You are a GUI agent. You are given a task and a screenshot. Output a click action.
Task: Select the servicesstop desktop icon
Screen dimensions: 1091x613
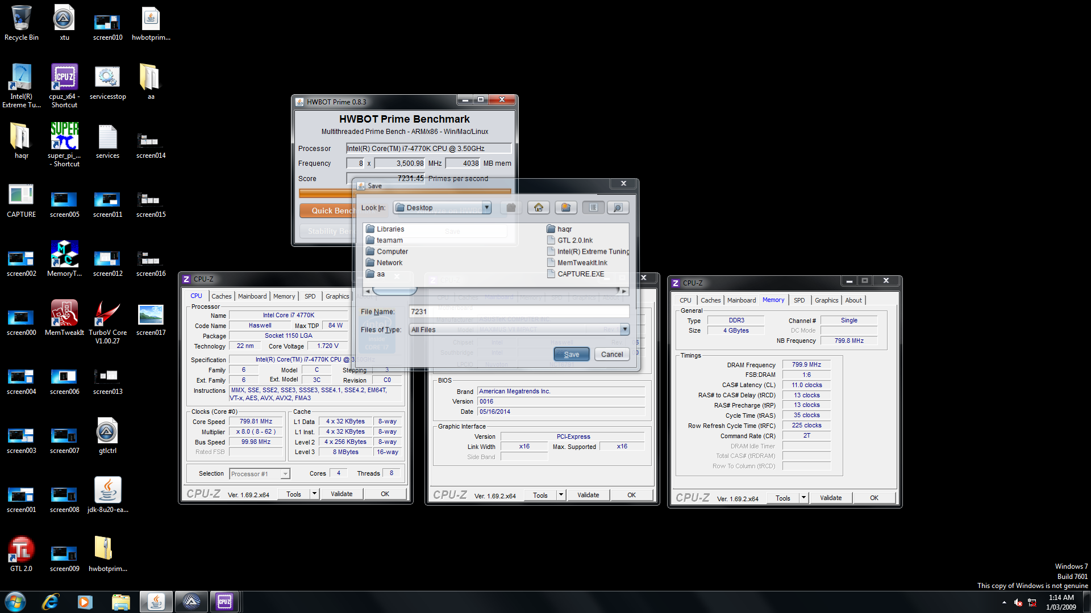coord(107,82)
